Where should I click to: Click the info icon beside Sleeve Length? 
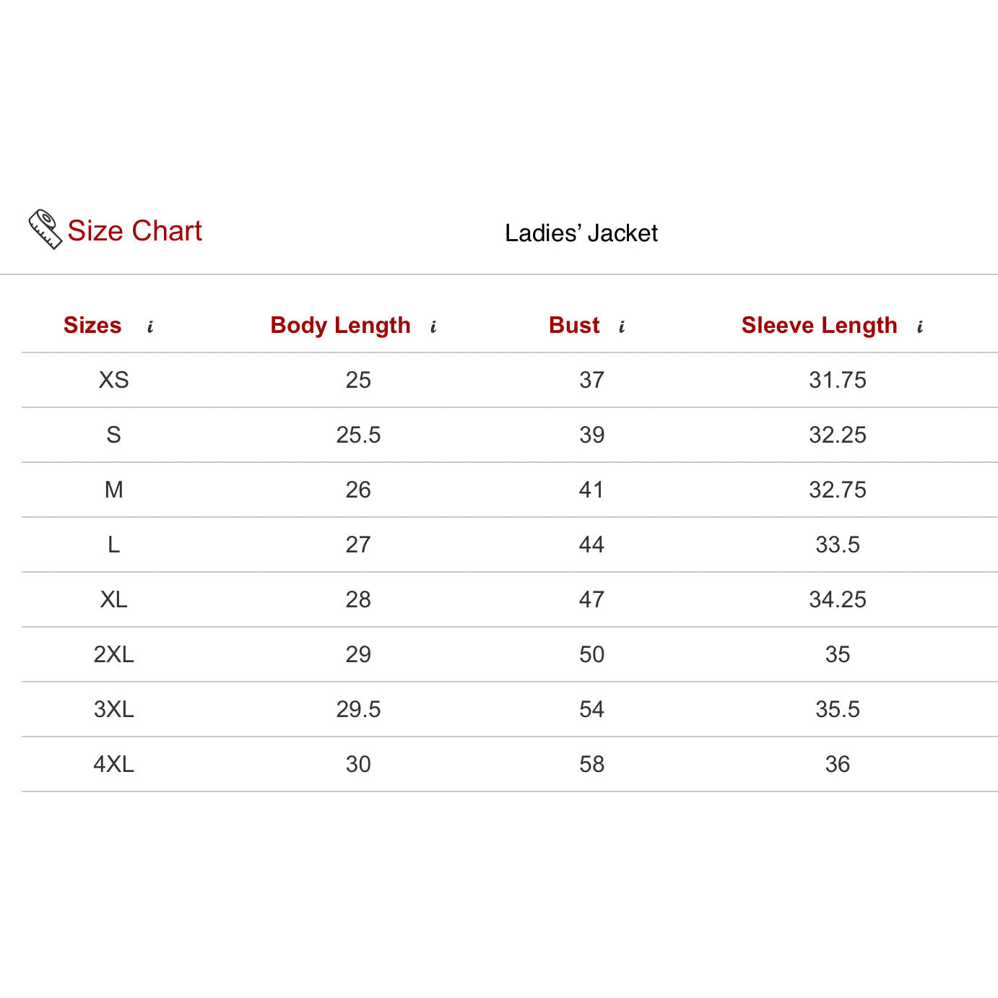920,327
